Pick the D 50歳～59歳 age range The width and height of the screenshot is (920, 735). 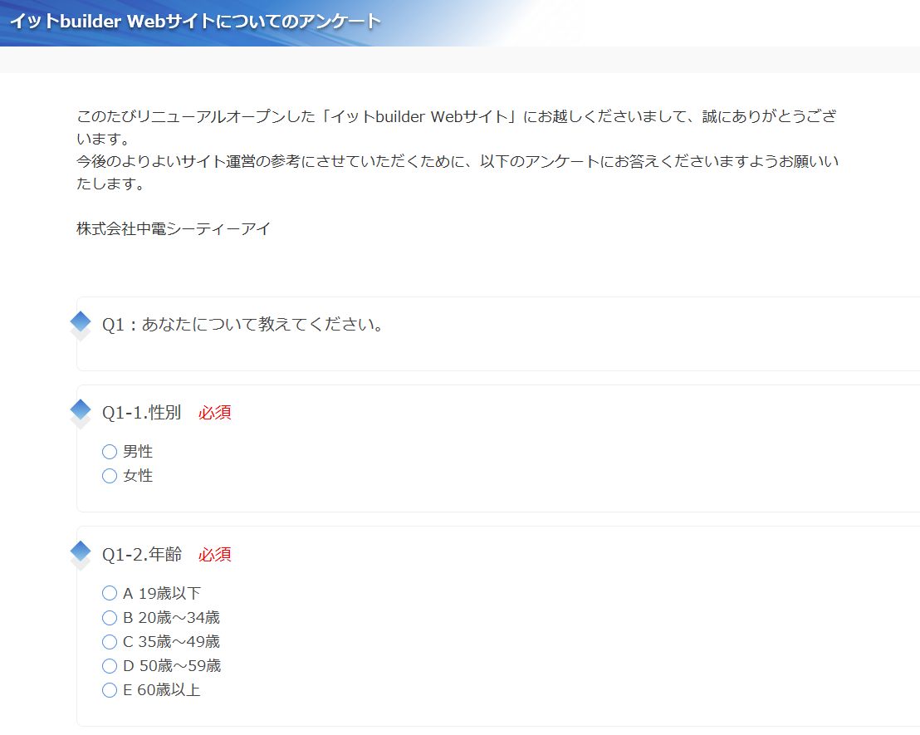point(110,666)
